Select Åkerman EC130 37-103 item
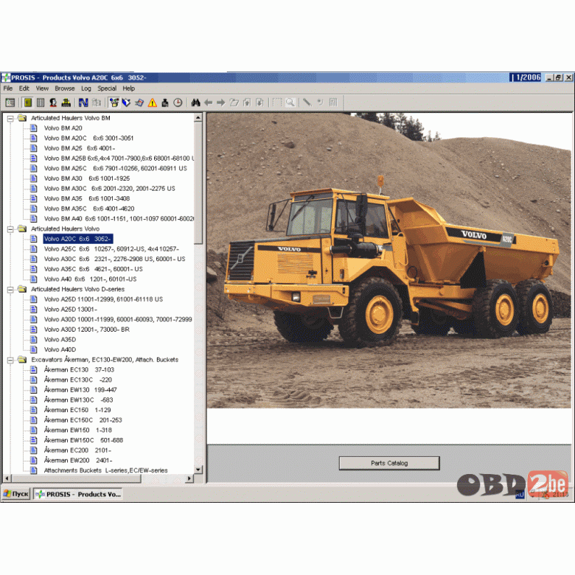This screenshot has width=575, height=575. (x=79, y=370)
